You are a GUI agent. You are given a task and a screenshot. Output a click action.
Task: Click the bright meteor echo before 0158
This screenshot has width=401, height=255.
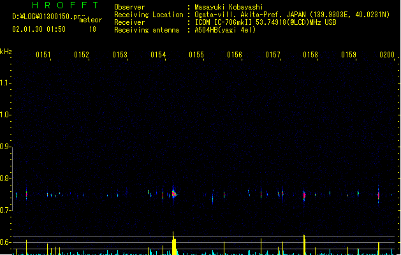point(304,196)
